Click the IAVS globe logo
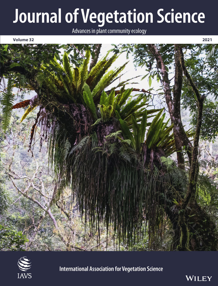218x286 pixels. pyautogui.click(x=24, y=264)
